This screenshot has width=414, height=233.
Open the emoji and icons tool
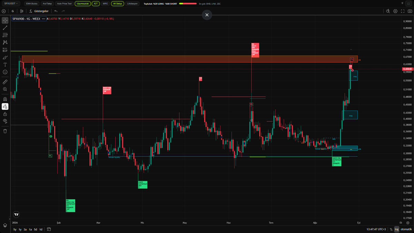pyautogui.click(x=5, y=72)
